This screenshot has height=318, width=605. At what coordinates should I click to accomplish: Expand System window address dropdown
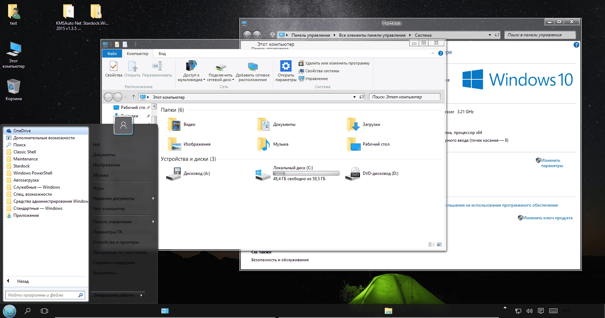click(x=490, y=35)
